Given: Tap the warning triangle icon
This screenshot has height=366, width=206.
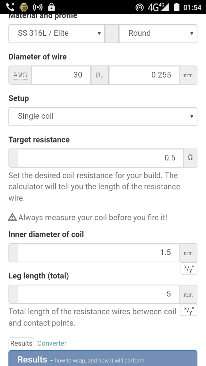Looking at the screenshot, I should click(x=13, y=217).
